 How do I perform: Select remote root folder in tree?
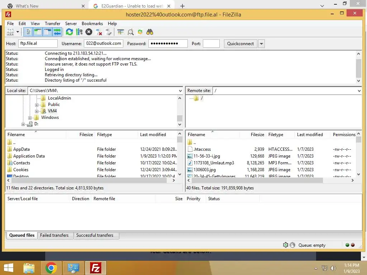click(x=201, y=98)
